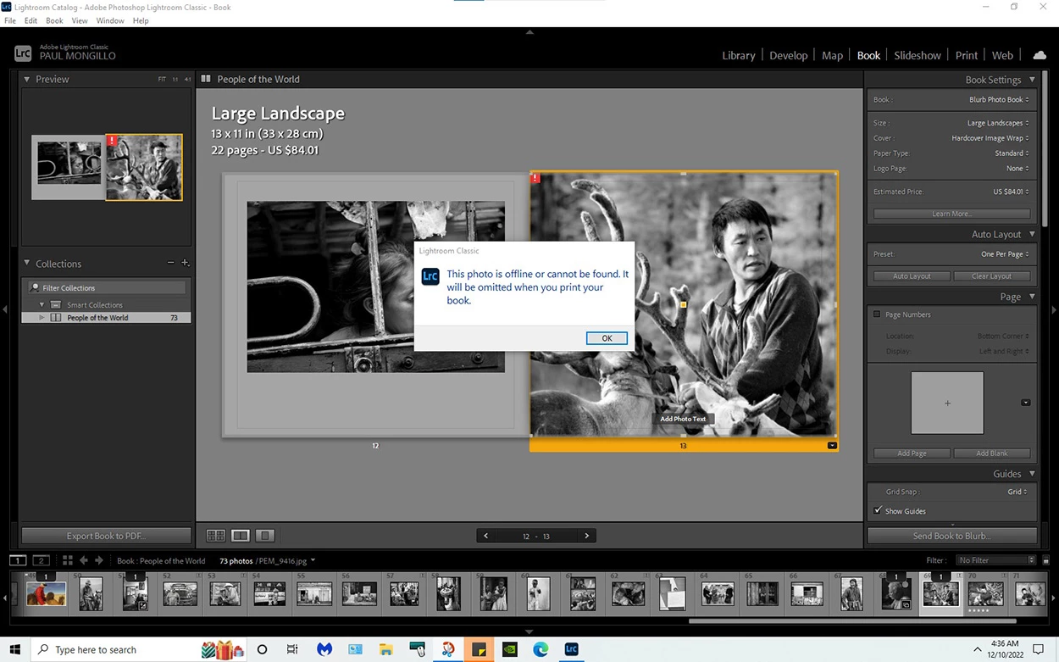Collapse the right panel group arrow
Screen dimensions: 1059x662
tap(1054, 309)
